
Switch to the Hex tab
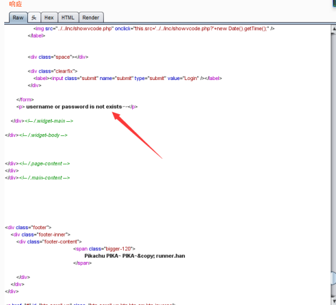tap(49, 18)
